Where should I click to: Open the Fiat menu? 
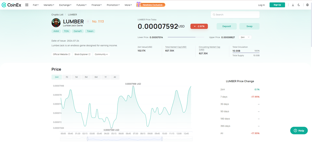coord(36,5)
